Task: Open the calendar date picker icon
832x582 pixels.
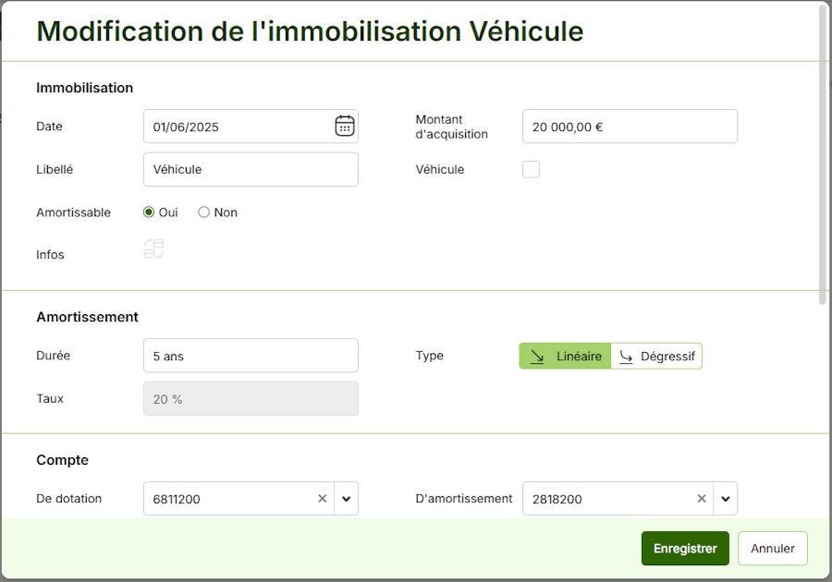Action: [344, 127]
